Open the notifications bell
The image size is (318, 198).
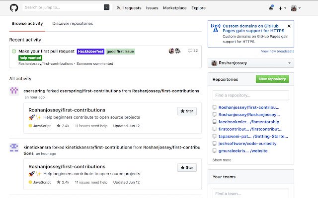point(271,8)
